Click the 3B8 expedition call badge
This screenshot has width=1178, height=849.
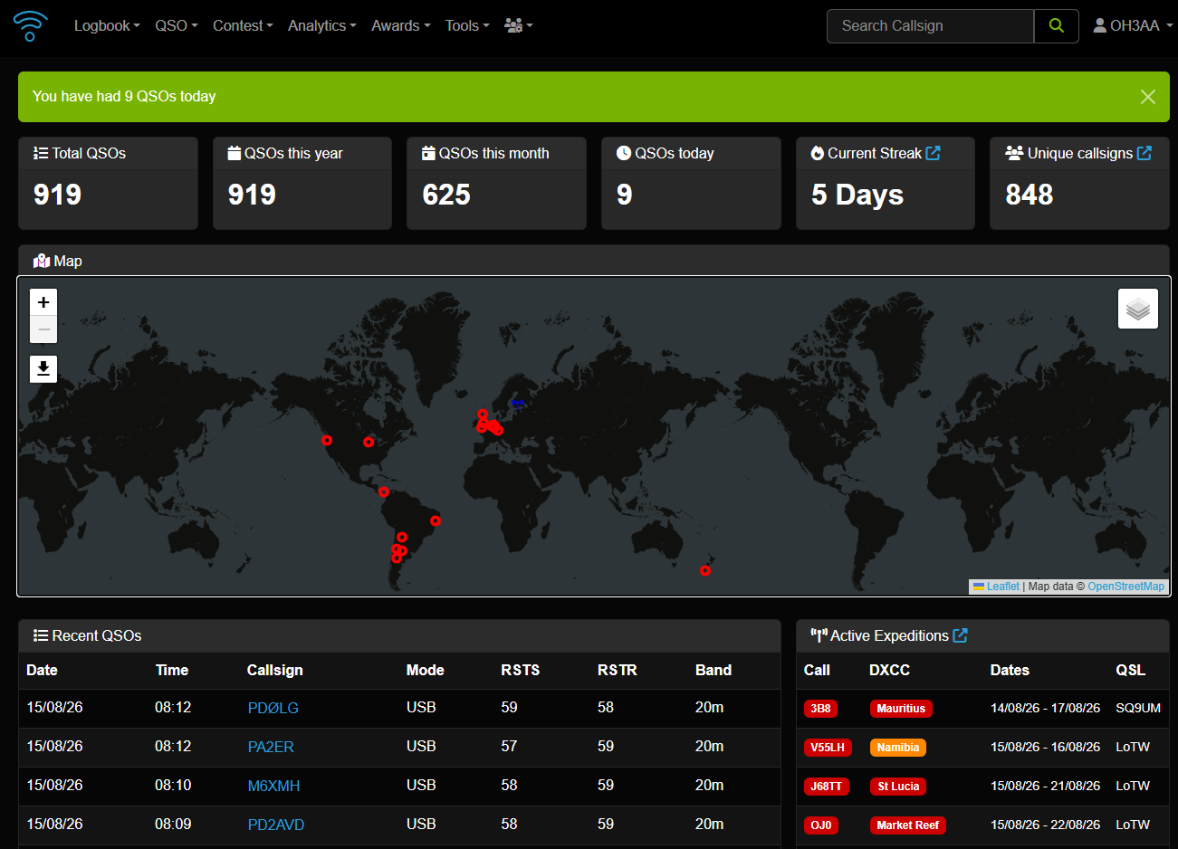820,709
